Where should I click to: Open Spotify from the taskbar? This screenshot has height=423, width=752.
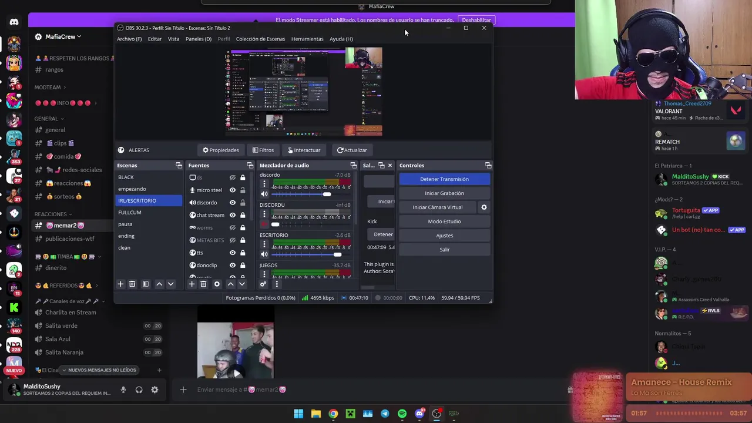(x=402, y=414)
